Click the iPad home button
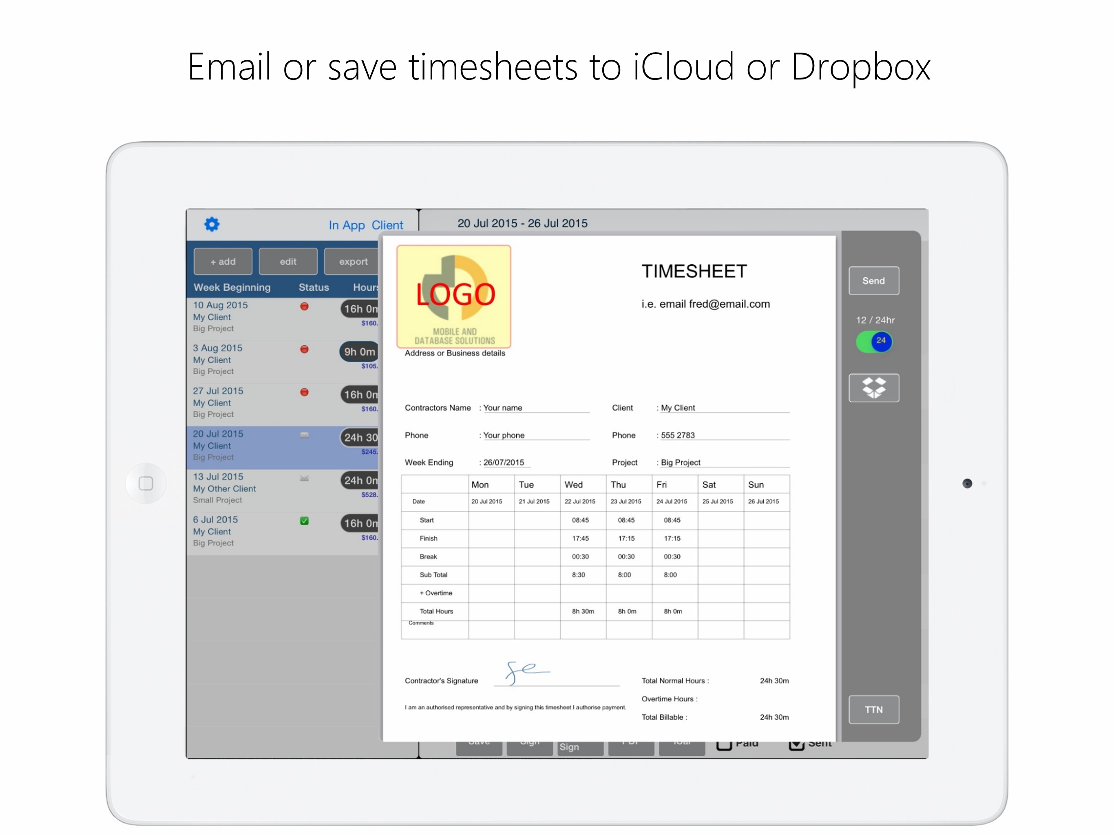Screen dimensions: 1114x835 click(146, 484)
